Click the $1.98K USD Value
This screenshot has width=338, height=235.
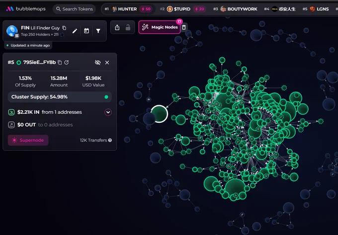coord(93,78)
